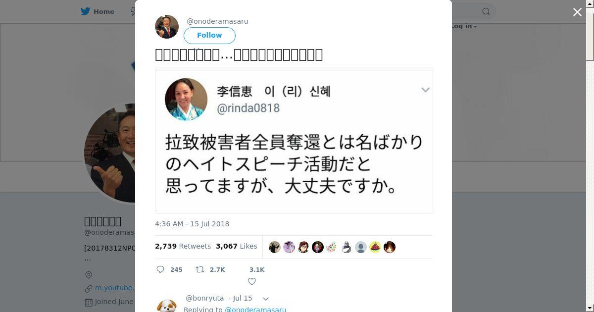Click the @onoderamasaru handle in tweet header
Image resolution: width=594 pixels, height=312 pixels.
click(x=217, y=21)
